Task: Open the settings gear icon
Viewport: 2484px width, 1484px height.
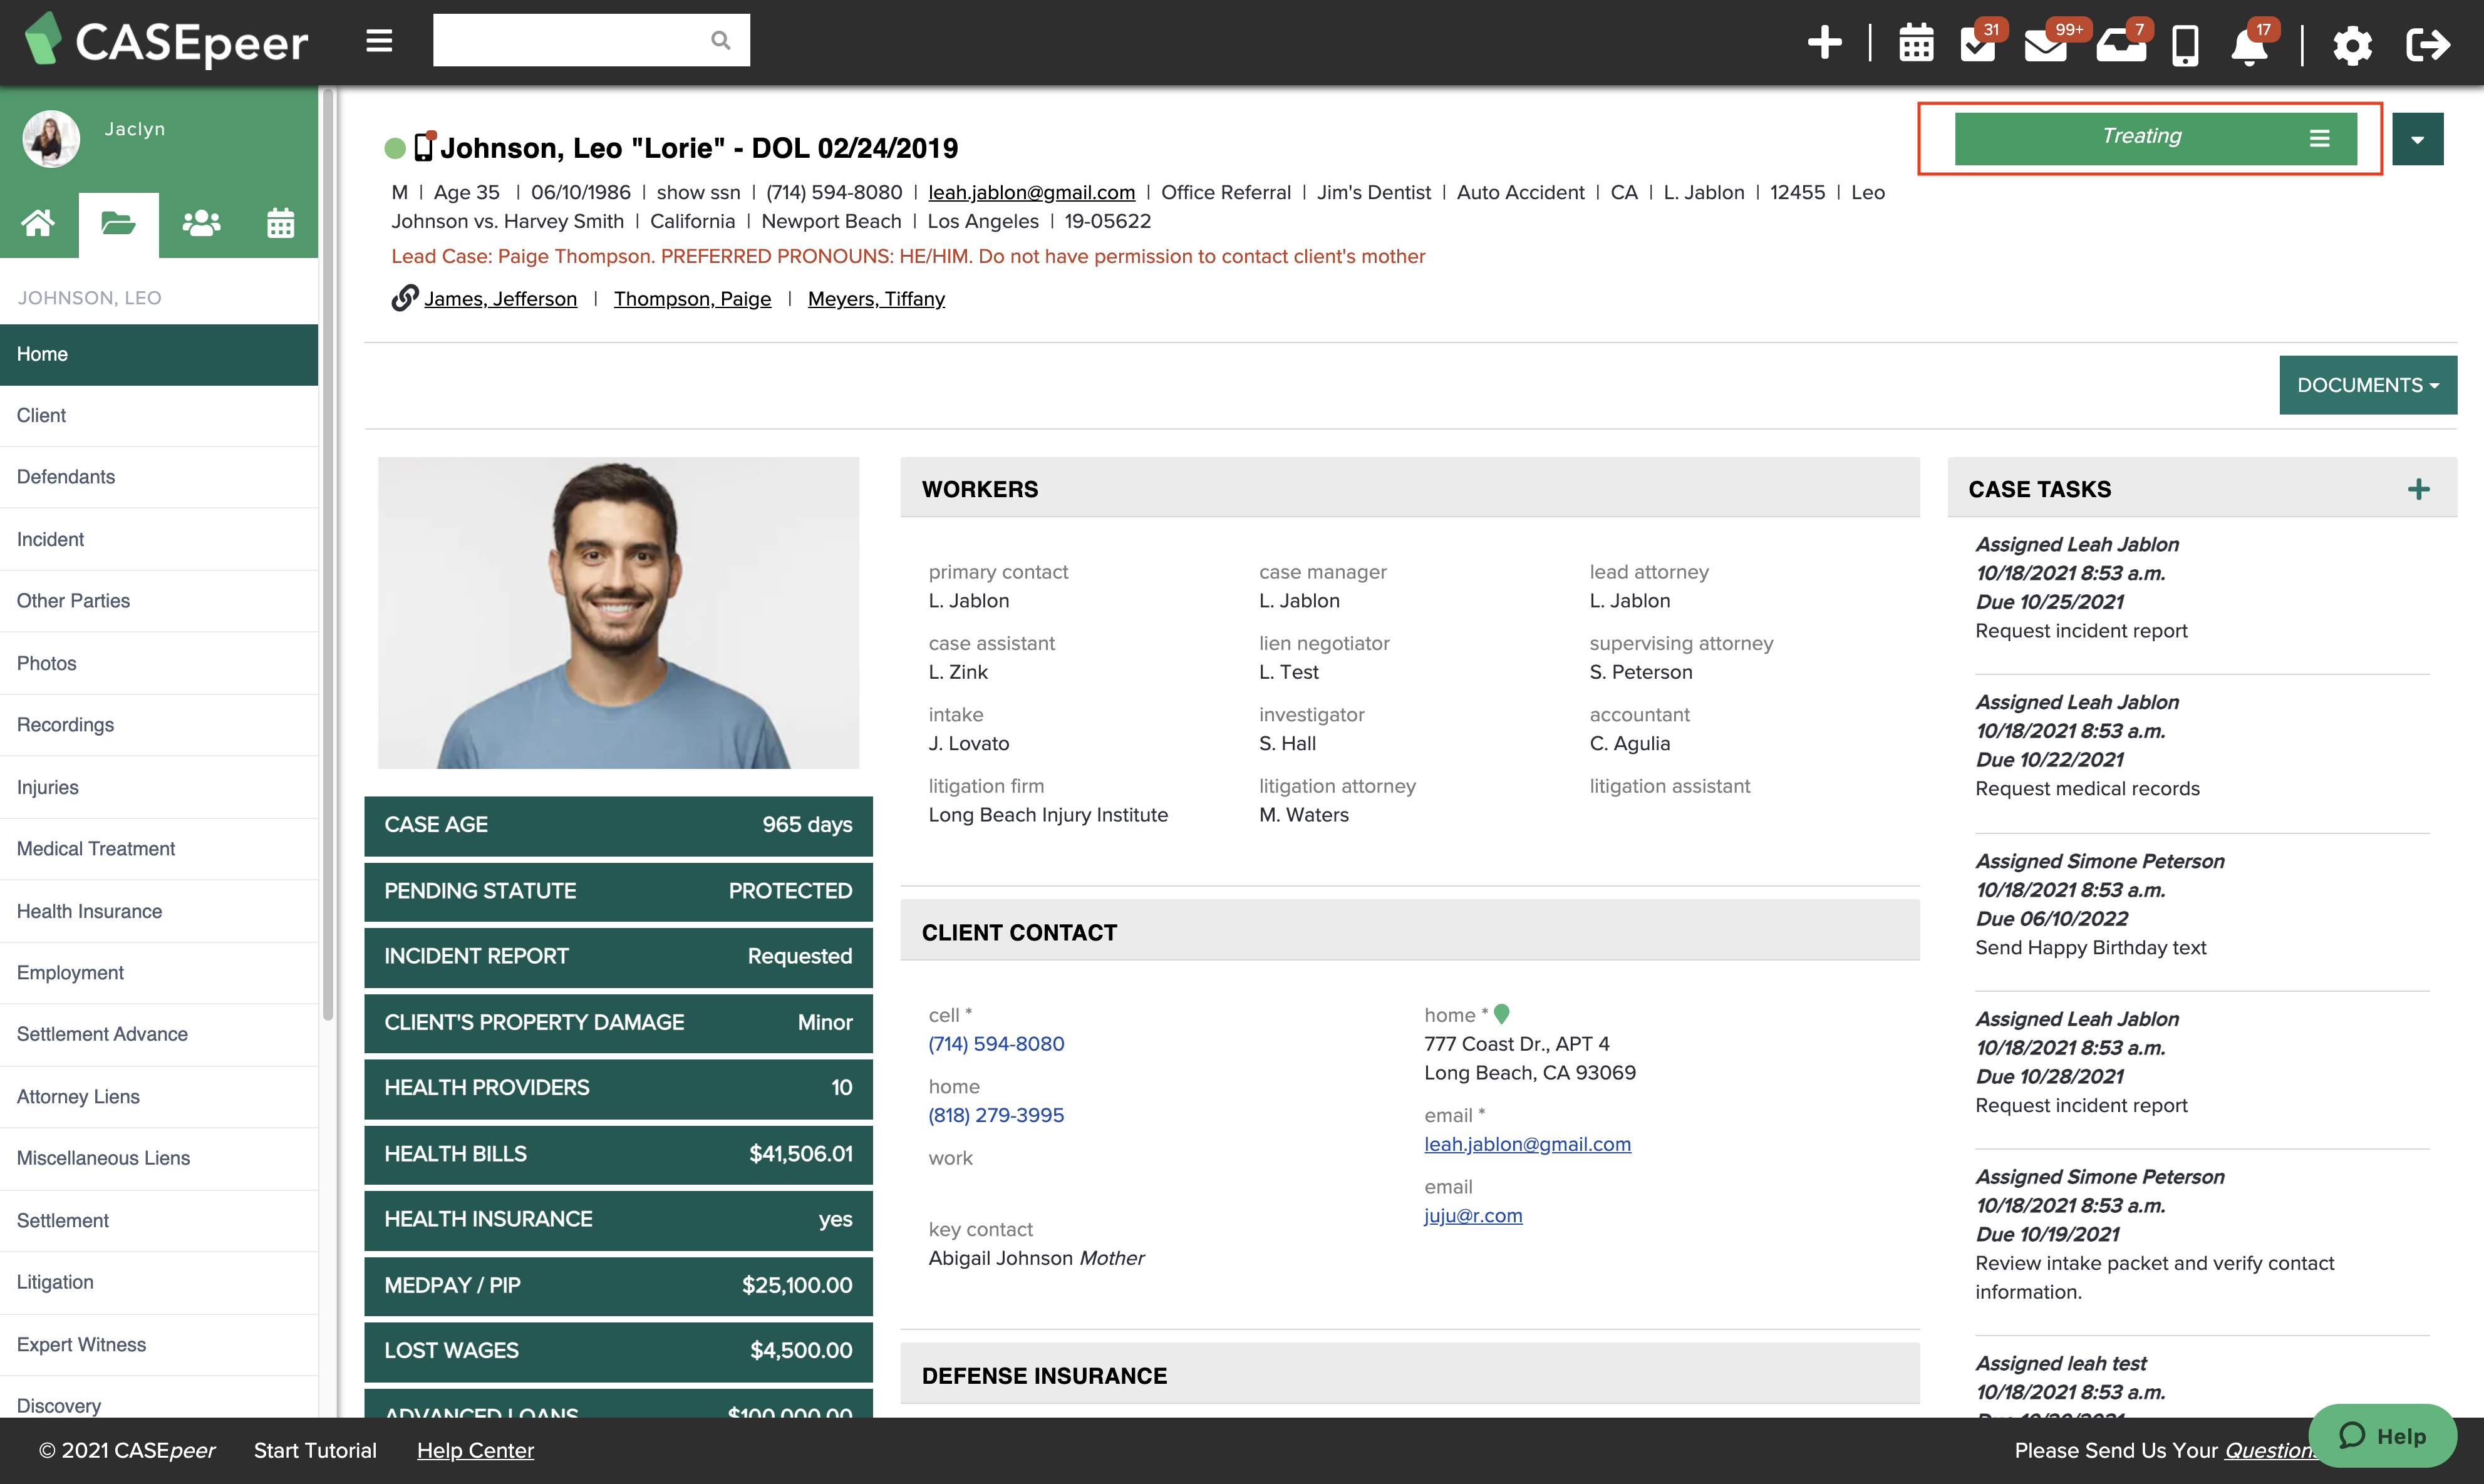Action: [2353, 46]
